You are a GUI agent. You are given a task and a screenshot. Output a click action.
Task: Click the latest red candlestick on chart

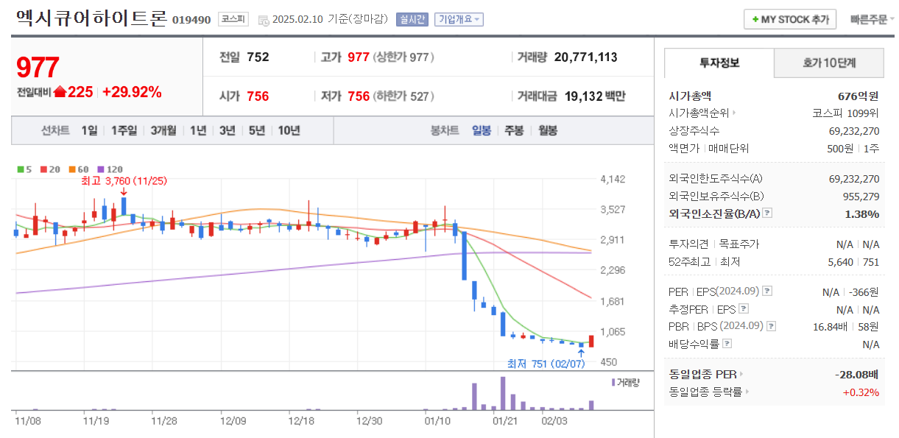pyautogui.click(x=590, y=342)
